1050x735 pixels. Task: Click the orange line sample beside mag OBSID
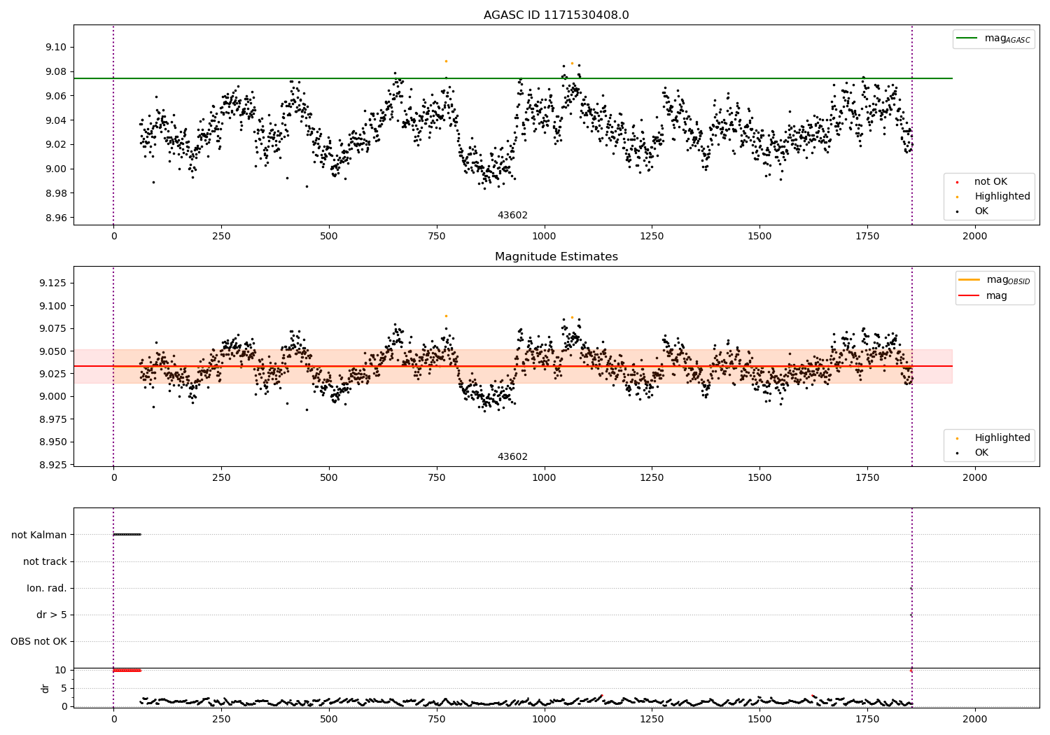tap(969, 280)
